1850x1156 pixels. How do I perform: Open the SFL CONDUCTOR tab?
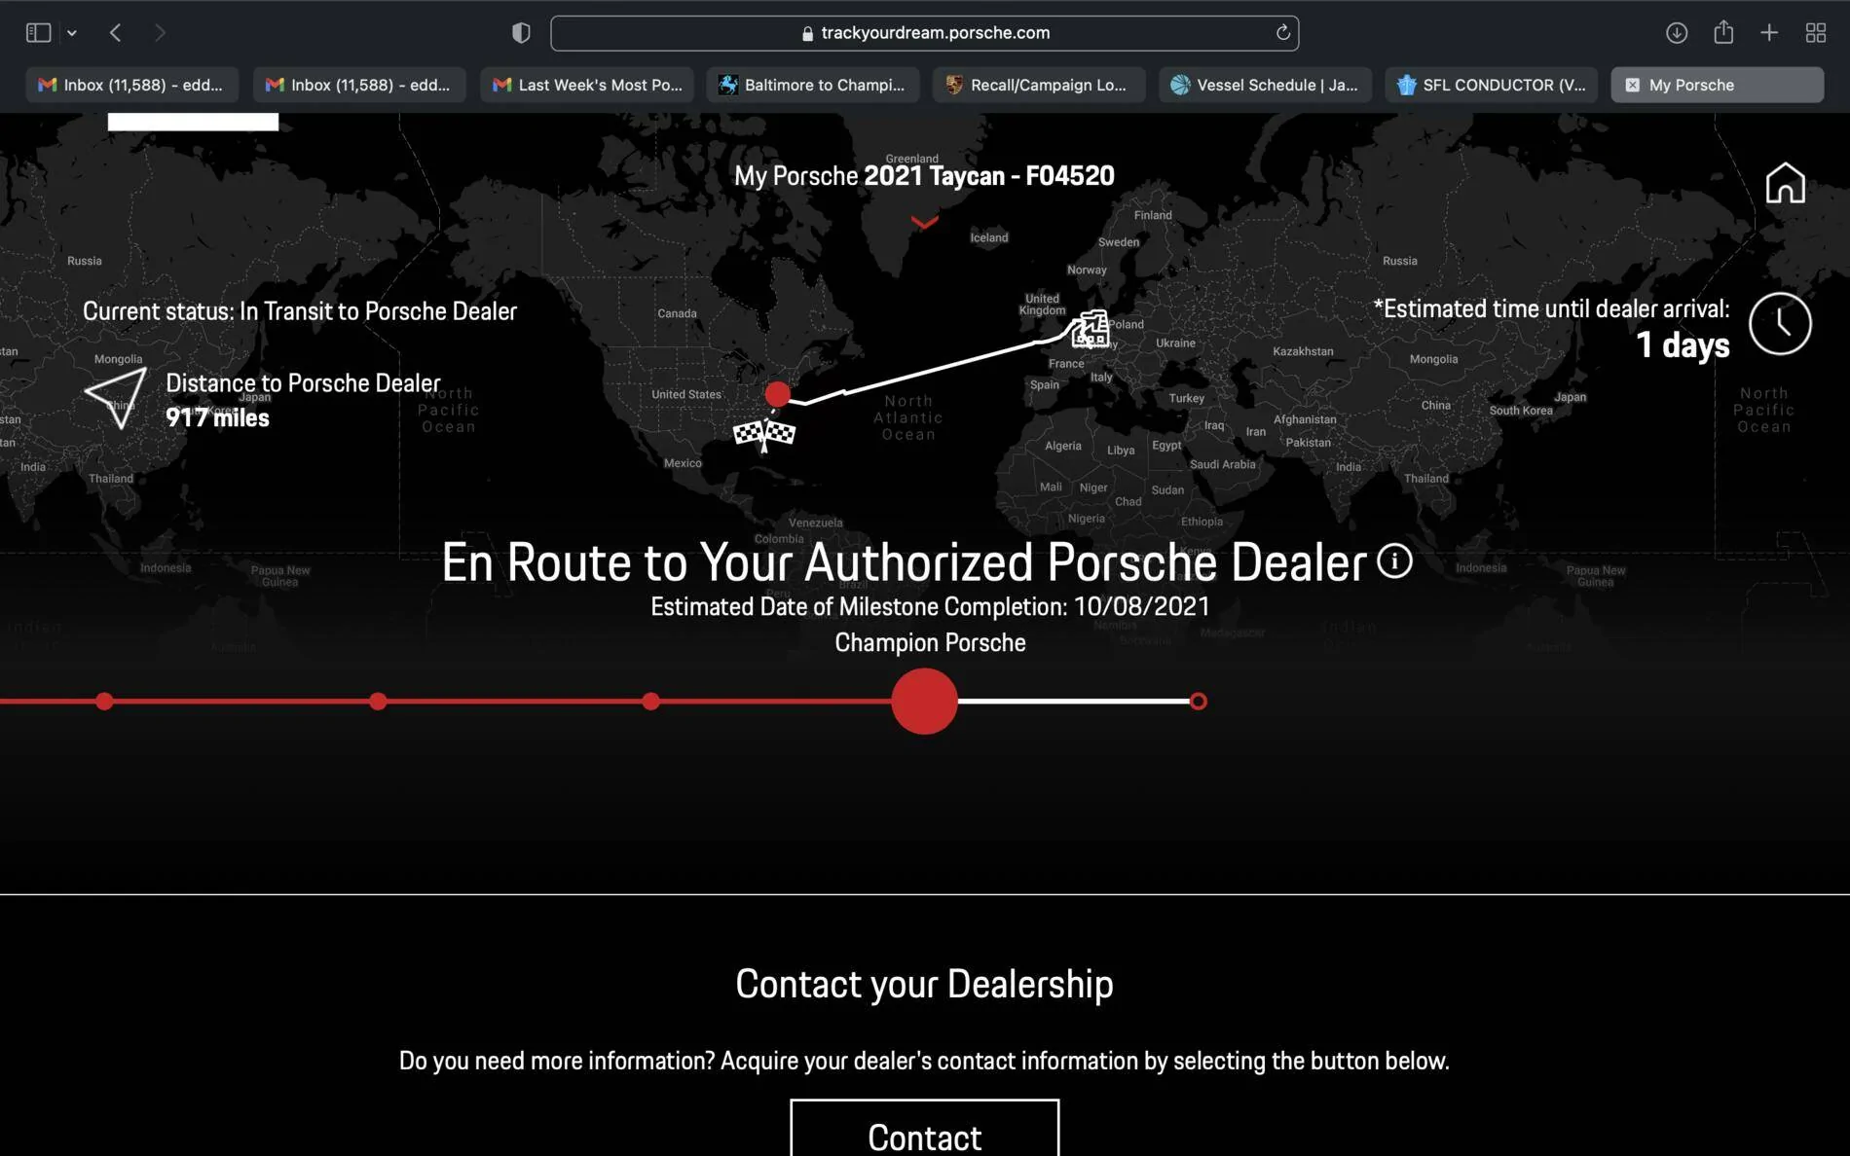coord(1491,85)
